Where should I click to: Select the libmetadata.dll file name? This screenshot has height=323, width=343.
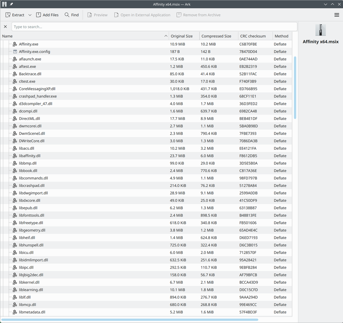point(32,312)
